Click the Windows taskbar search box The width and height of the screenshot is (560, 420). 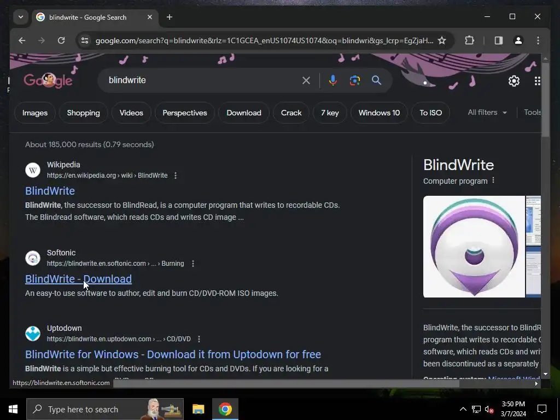[105, 409]
